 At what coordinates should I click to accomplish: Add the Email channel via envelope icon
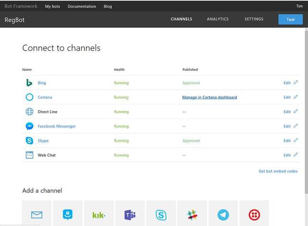tap(37, 215)
